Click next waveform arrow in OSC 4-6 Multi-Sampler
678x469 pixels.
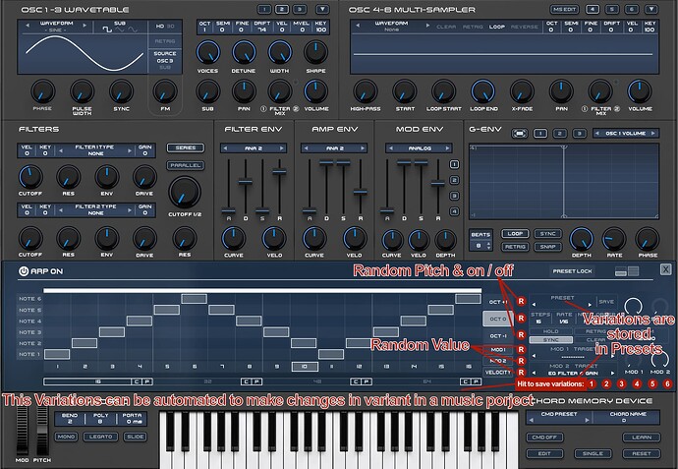[427, 26]
